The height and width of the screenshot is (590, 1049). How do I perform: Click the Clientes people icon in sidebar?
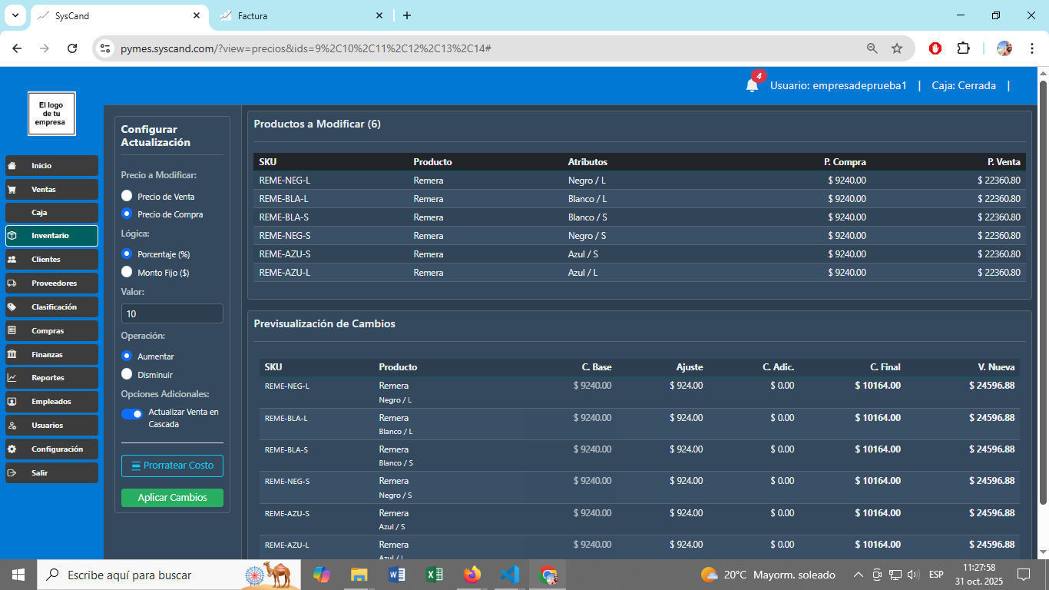pos(12,260)
